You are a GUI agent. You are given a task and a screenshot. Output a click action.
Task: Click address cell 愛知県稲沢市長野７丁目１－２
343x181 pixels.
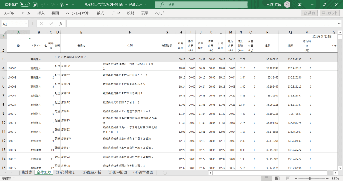130,102
